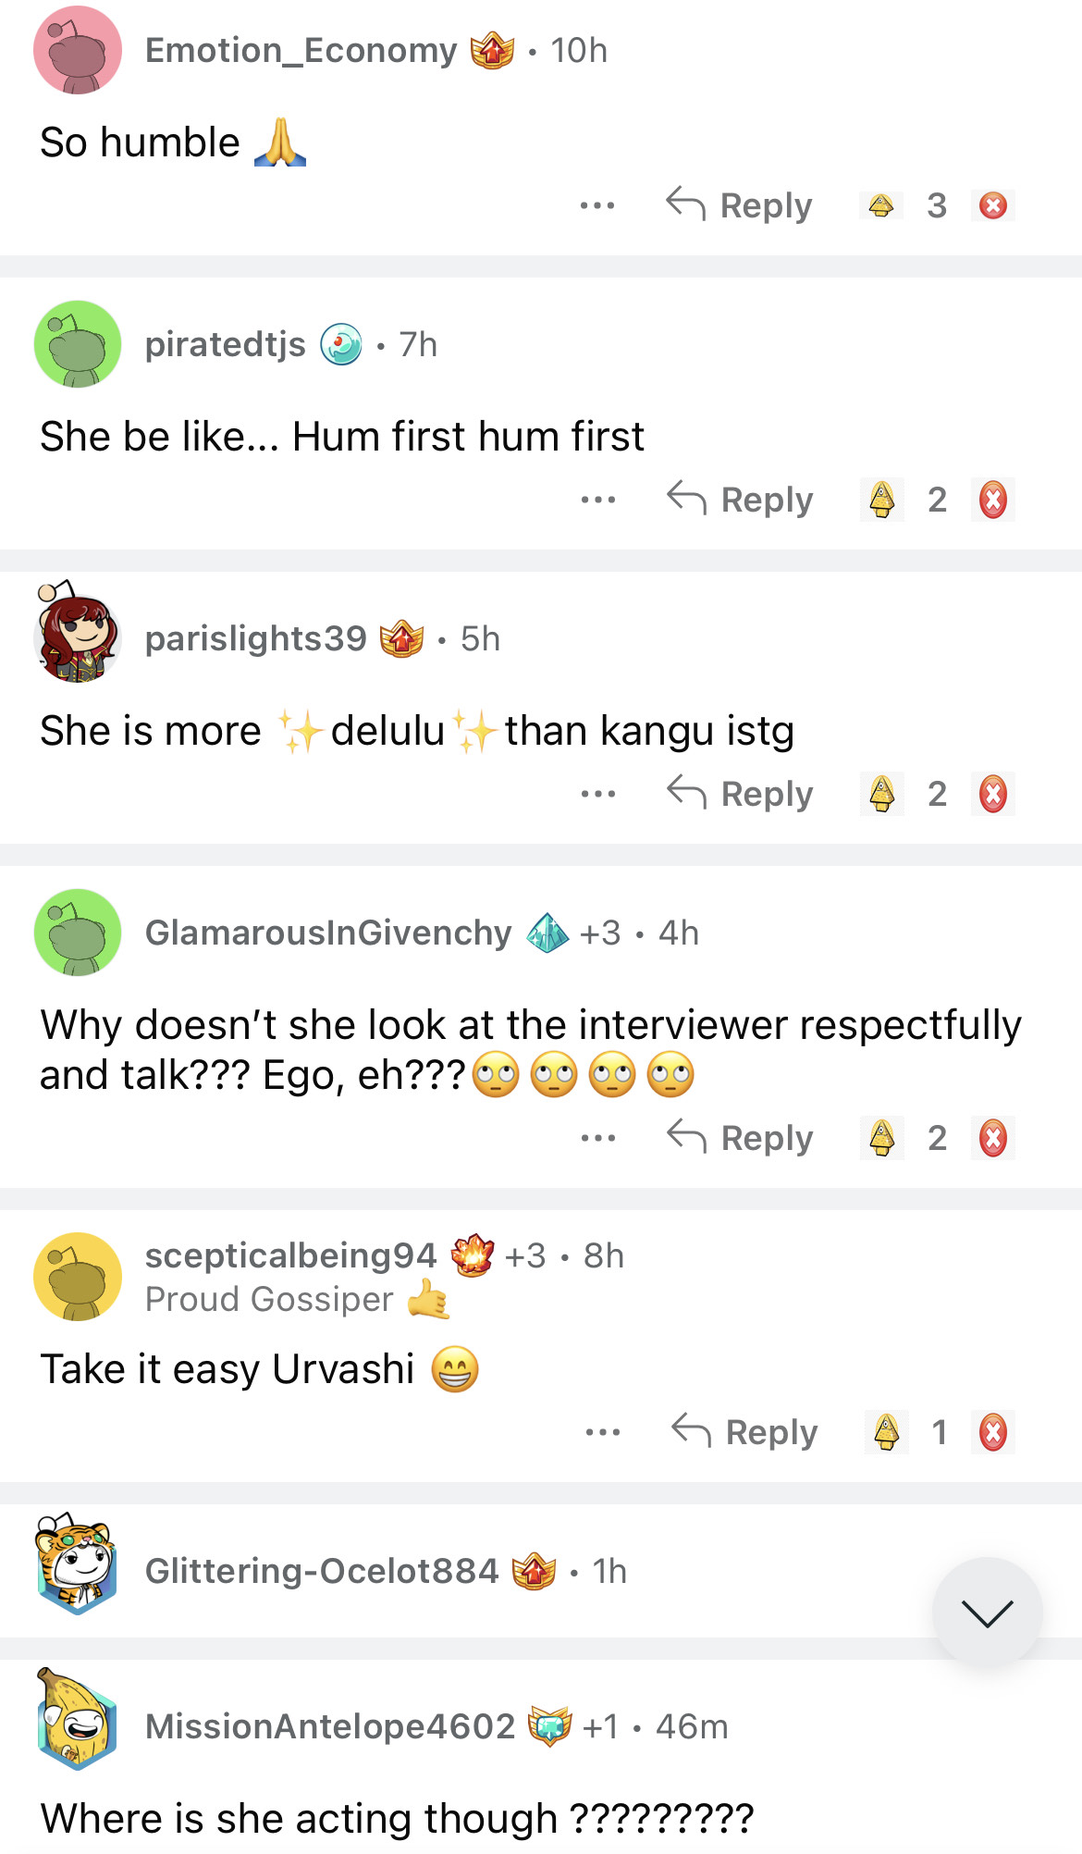Open more options for Emotion_Economy's comment
The width and height of the screenshot is (1082, 1854).
coord(597,205)
